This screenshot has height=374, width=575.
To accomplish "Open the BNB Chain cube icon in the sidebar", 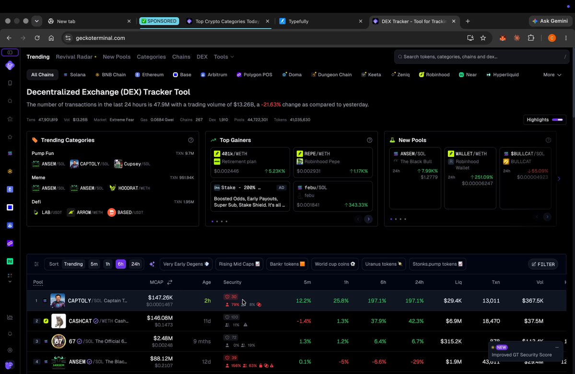I will point(10,171).
